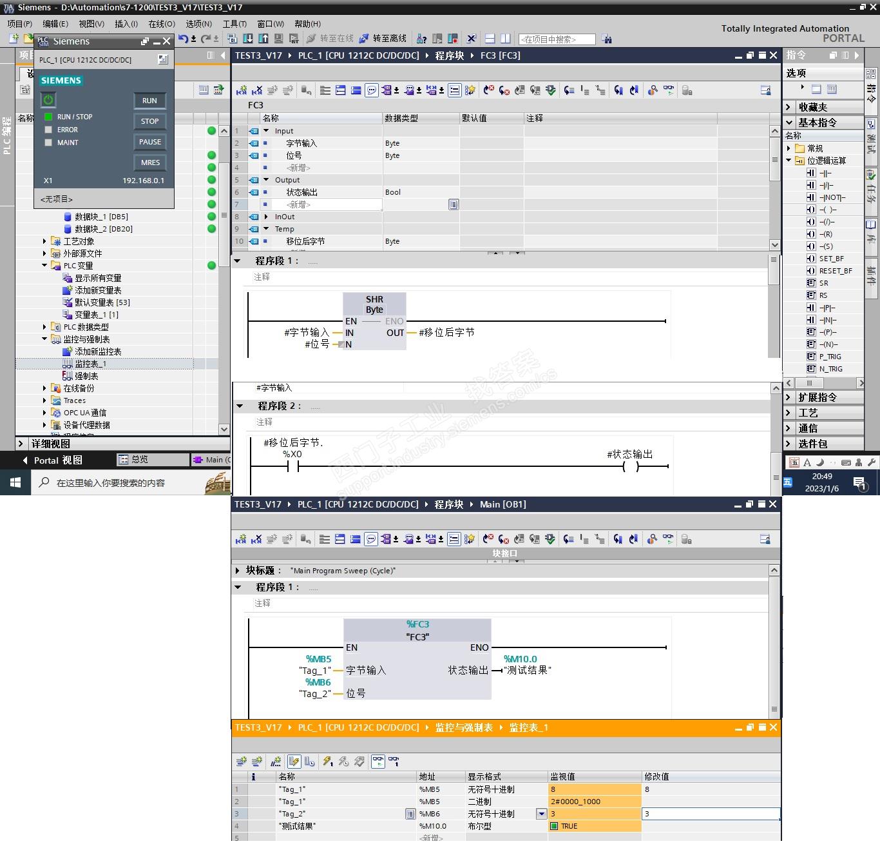Select 数据块_2 [DB20] in project tree
Image resolution: width=880 pixels, height=848 pixels.
click(x=103, y=229)
